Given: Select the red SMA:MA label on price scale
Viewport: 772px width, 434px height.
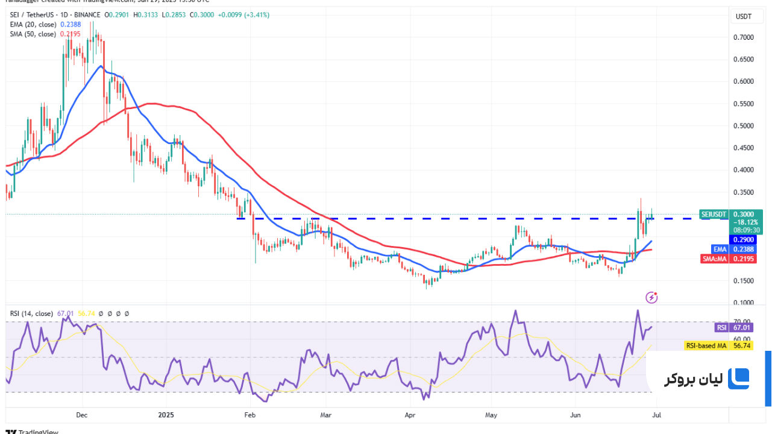Looking at the screenshot, I should tap(714, 259).
